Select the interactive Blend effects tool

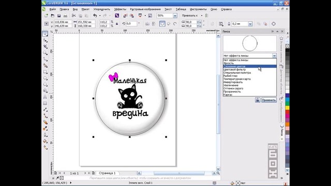click(x=45, y=122)
